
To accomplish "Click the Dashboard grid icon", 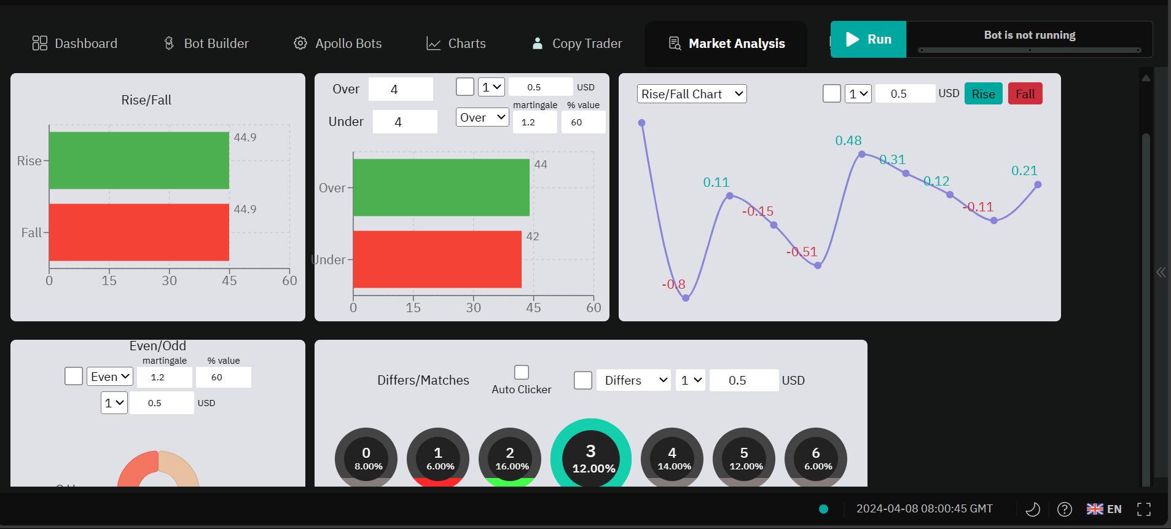I will 40,43.
